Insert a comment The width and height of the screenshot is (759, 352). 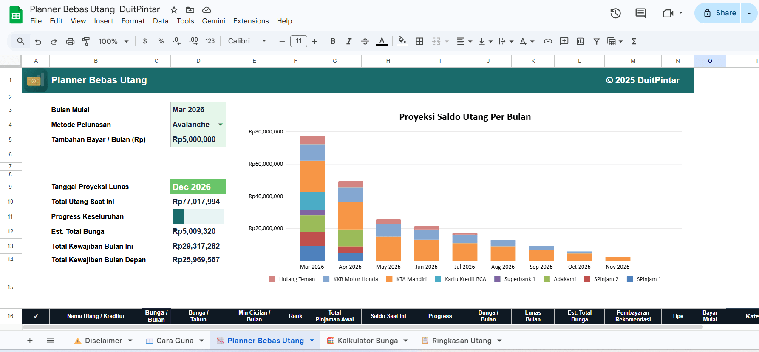[x=564, y=41]
